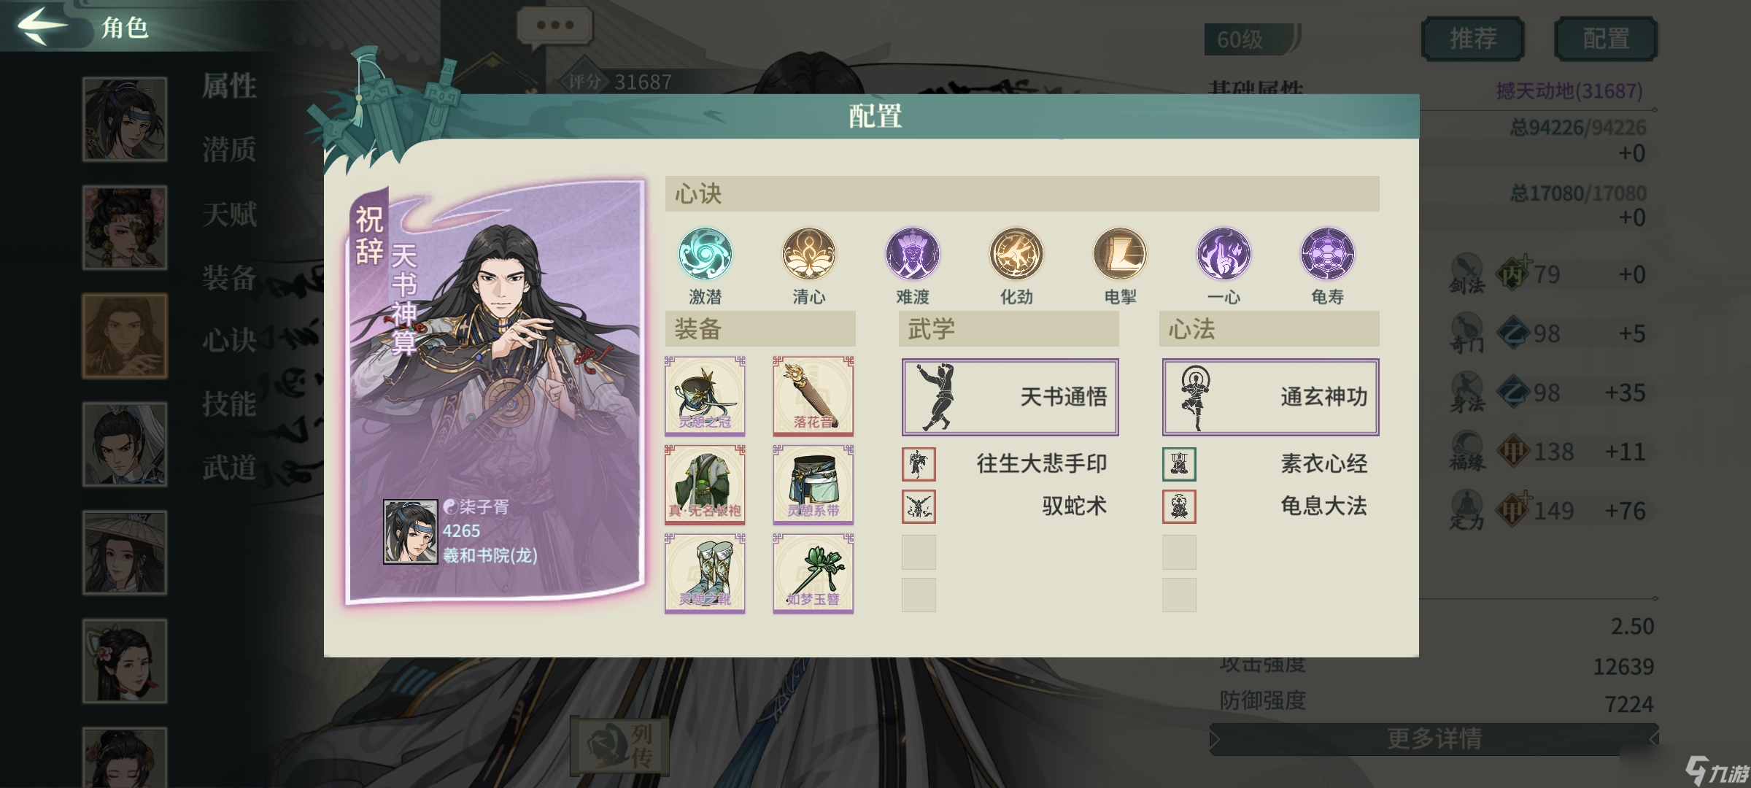
Task: Select the 通玄神功 inner skill entry
Action: pos(1270,397)
